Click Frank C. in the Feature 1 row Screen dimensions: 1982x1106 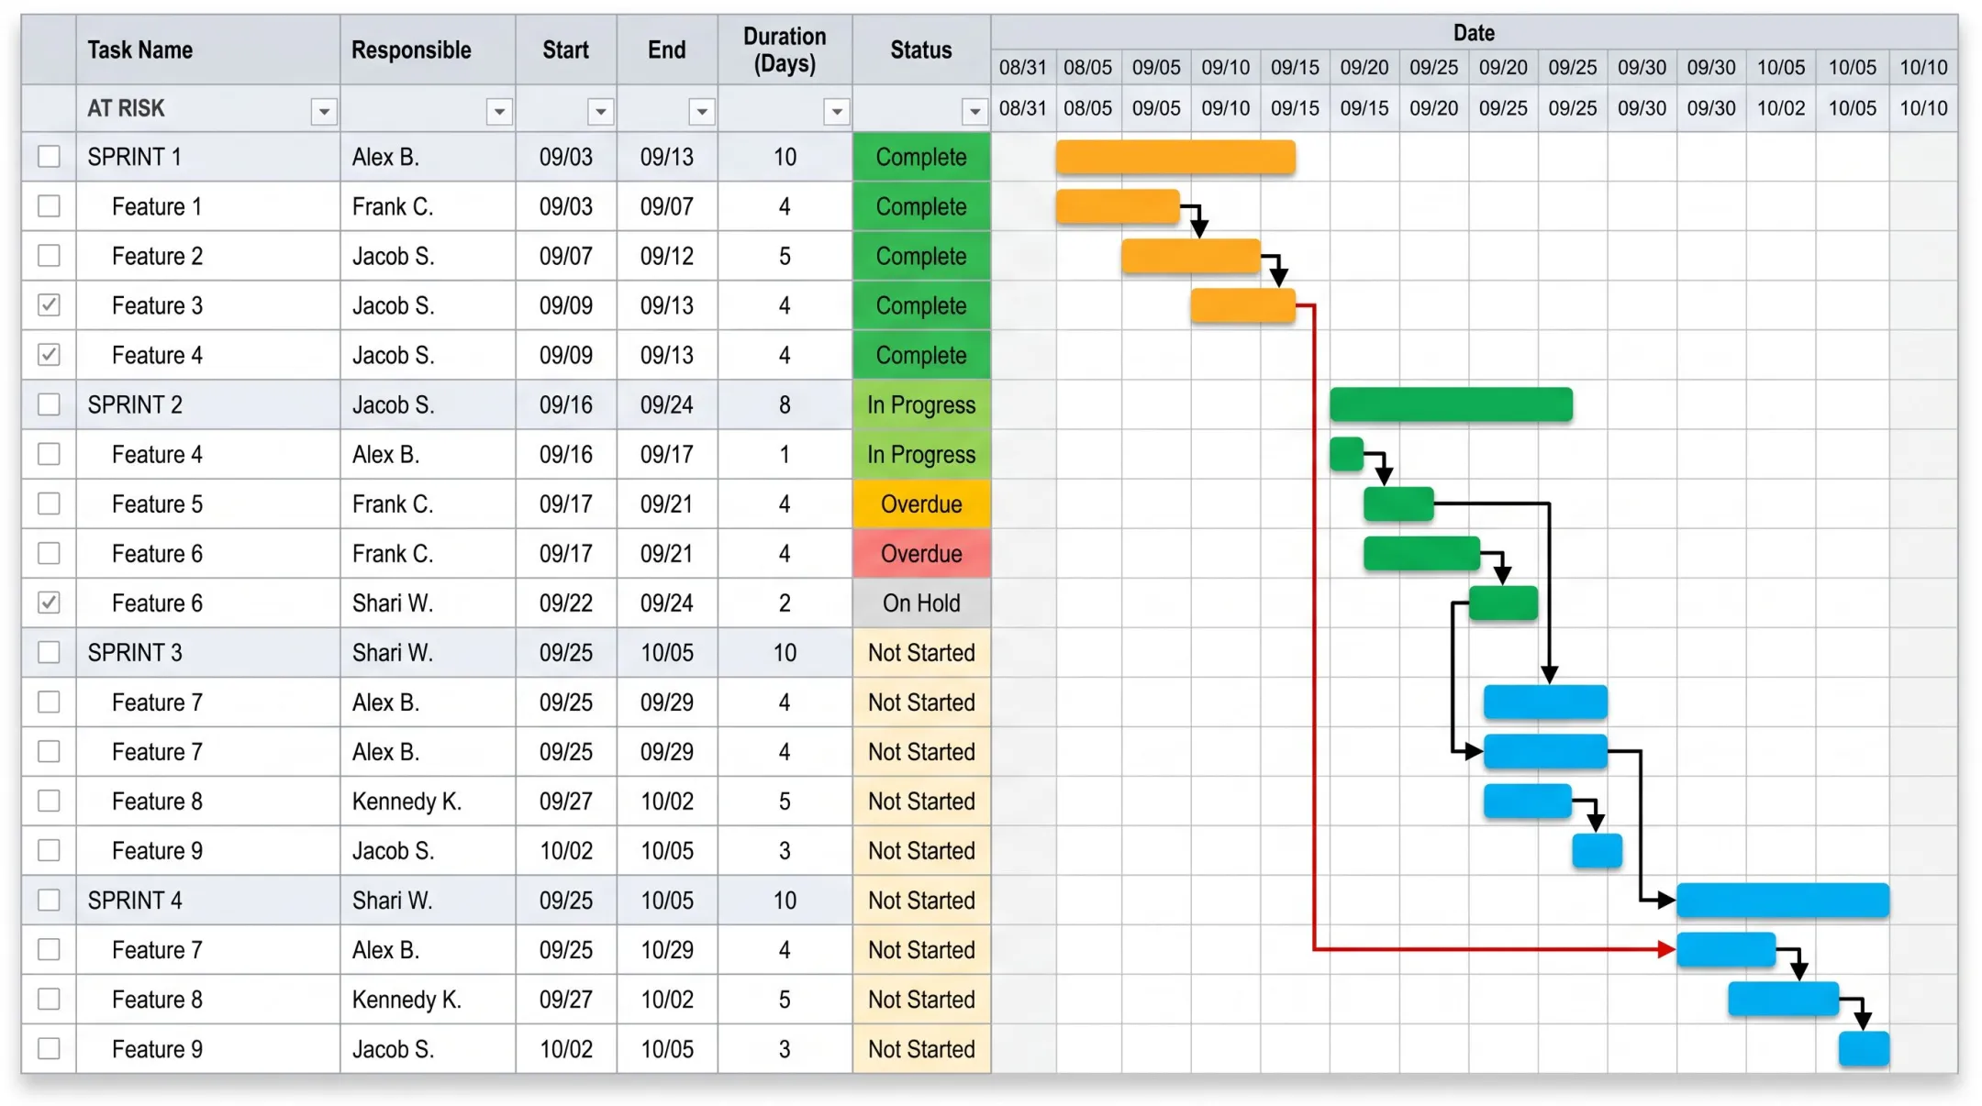pyautogui.click(x=392, y=206)
